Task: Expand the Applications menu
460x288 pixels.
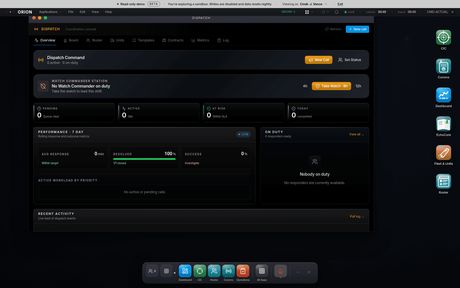Action: click(50, 12)
